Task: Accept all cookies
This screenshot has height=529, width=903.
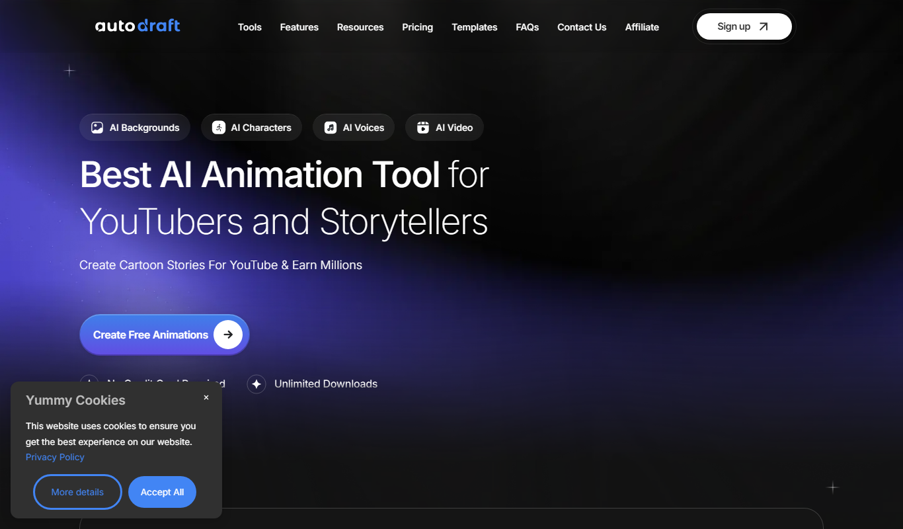Action: (162, 492)
